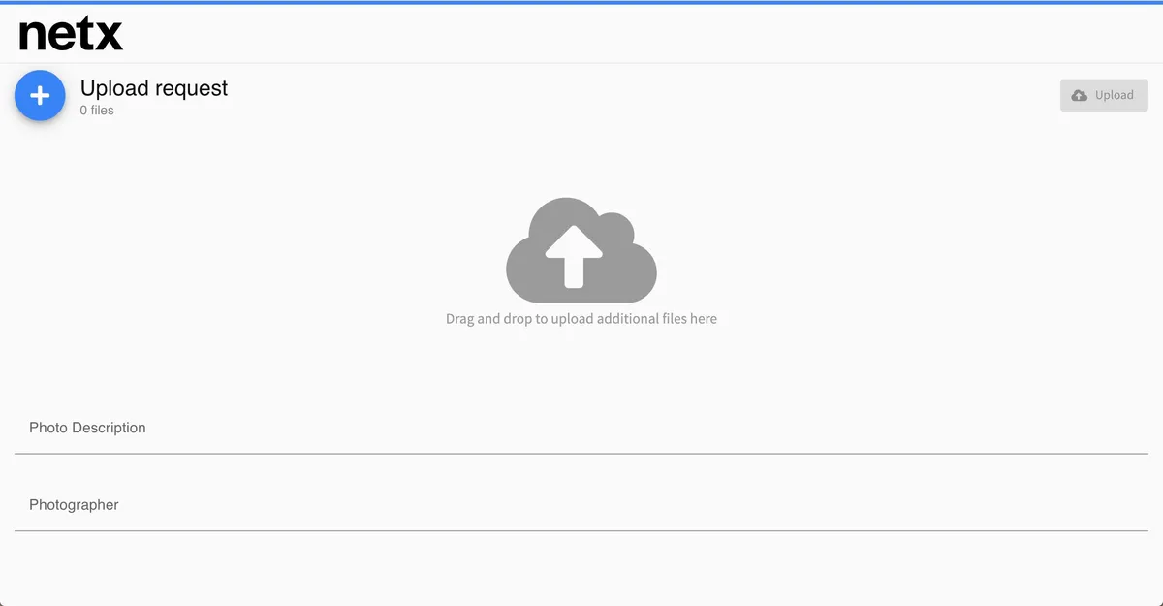Select the Upload button label text
1163x606 pixels.
pos(1115,95)
